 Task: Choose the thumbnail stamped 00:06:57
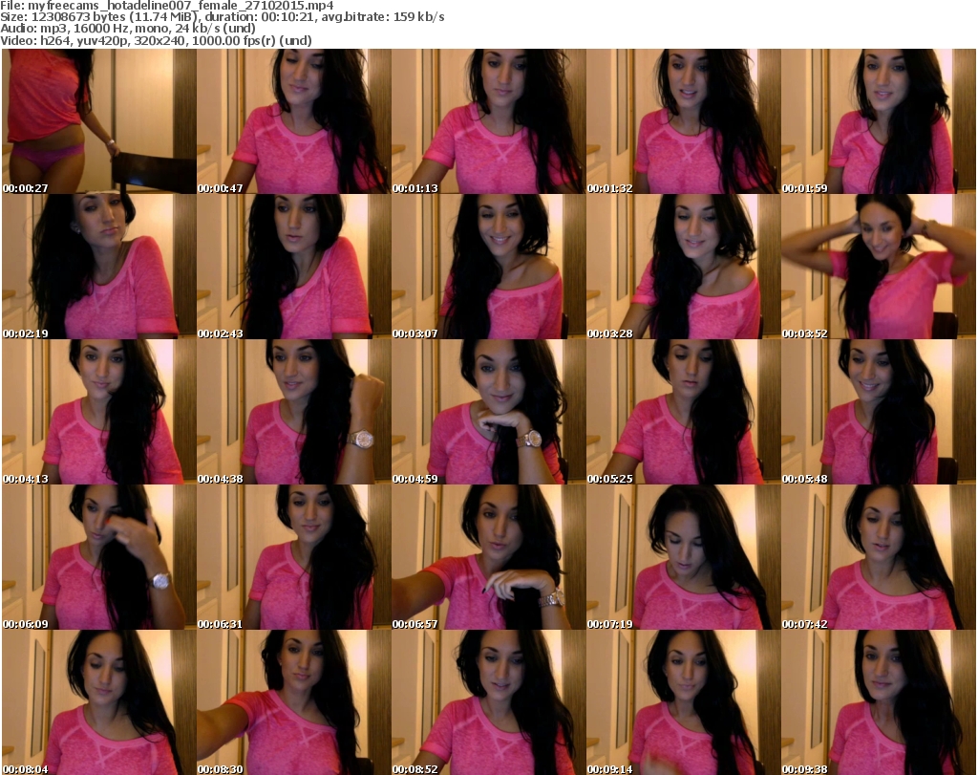tap(489, 557)
